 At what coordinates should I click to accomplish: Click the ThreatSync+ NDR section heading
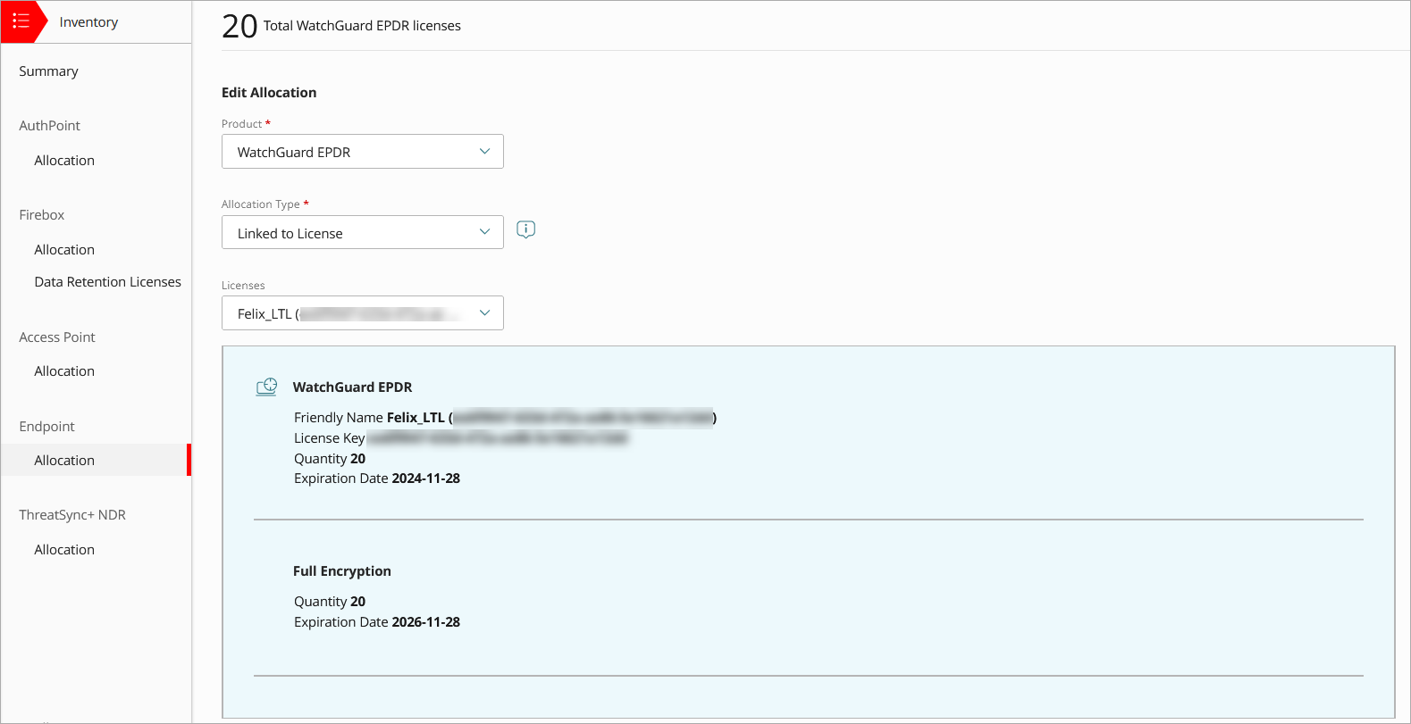coord(72,515)
